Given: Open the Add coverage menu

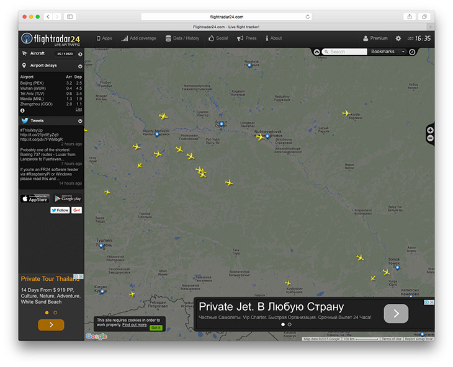Looking at the screenshot, I should (139, 38).
